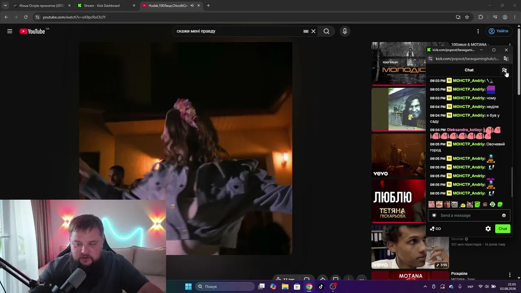Switch to Chrome on the taskbar
The image size is (521, 293).
click(x=309, y=286)
